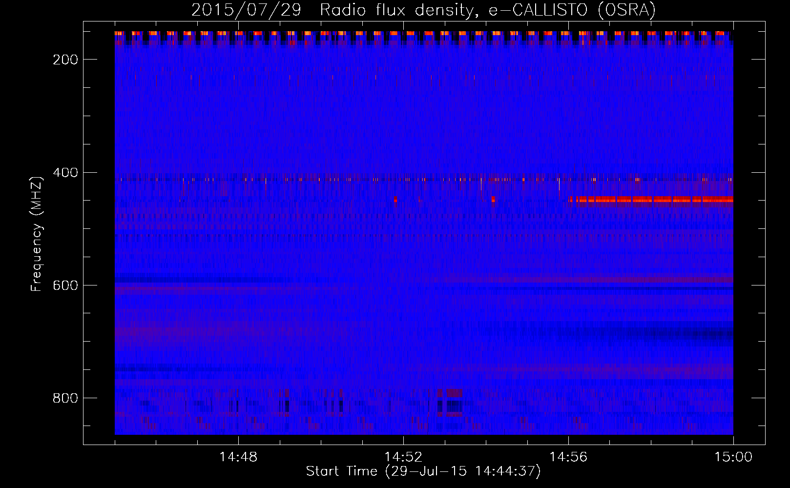Click the 400 frequency tick label
The width and height of the screenshot is (790, 488).
(65, 173)
